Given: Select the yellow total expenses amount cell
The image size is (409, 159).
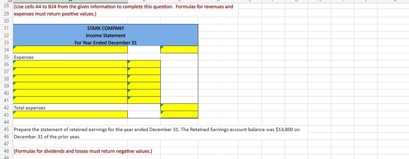Looking at the screenshot, I should coord(179,107).
